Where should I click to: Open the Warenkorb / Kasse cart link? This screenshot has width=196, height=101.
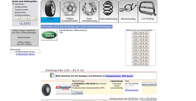pos(26,54)
